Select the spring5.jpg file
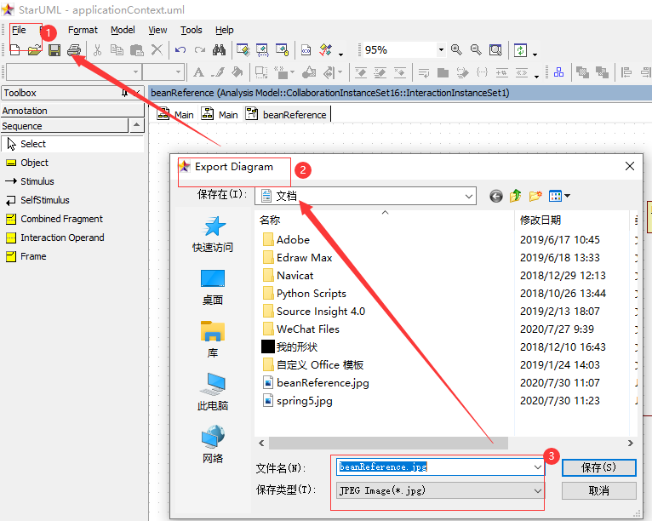Viewport: 652px width, 521px height. tap(306, 400)
